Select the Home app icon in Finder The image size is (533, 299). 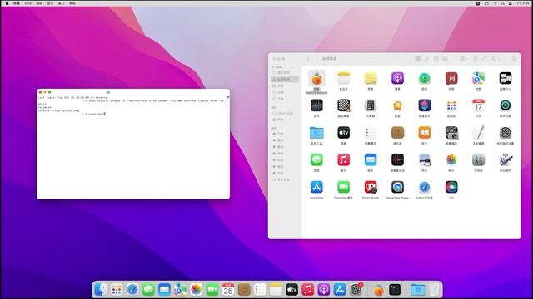pos(397,105)
